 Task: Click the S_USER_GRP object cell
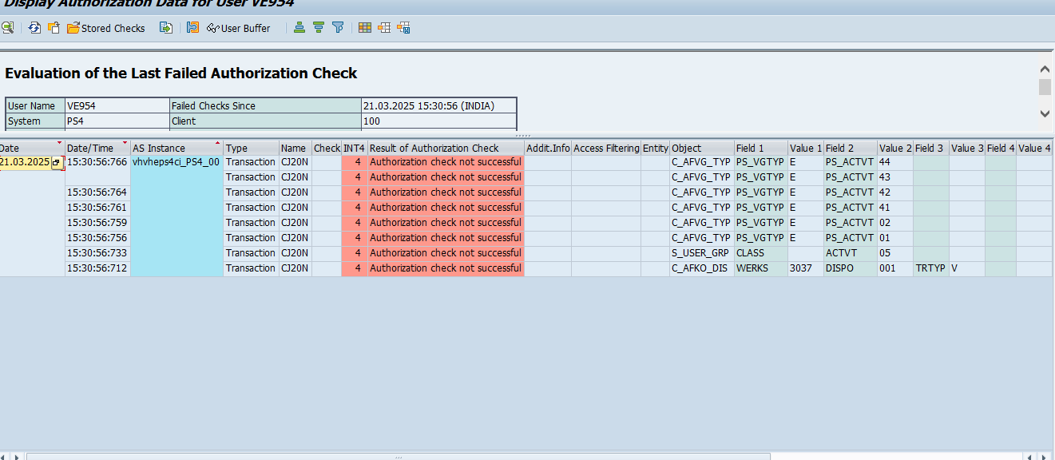click(700, 253)
